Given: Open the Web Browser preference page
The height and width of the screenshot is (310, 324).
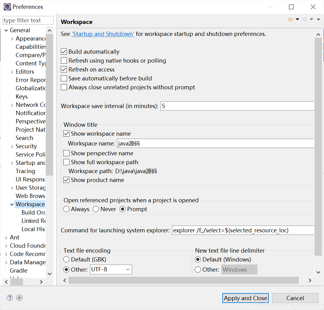Looking at the screenshot, I should coord(31,196).
